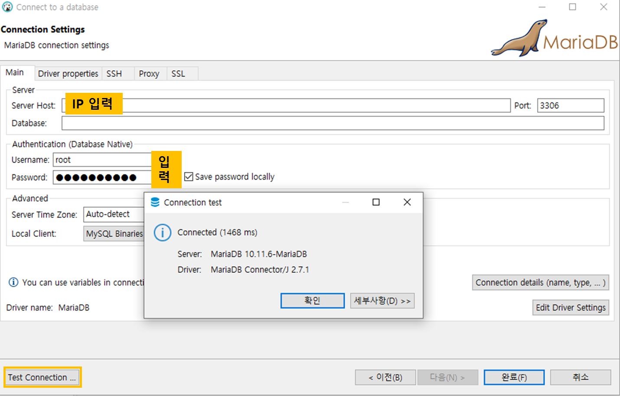The height and width of the screenshot is (396, 620).
Task: Click 'MariaDB 10.11.6-MariaDB' server version text
Action: coord(259,254)
